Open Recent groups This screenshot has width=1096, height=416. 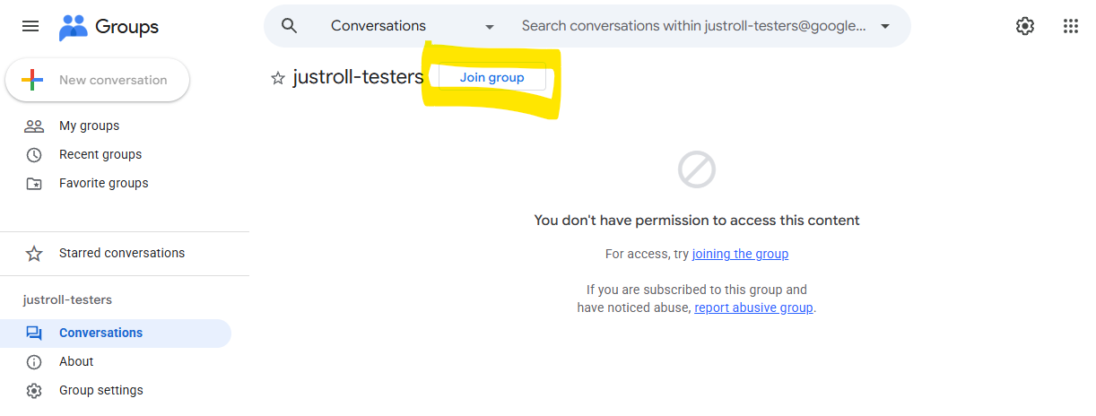point(100,155)
